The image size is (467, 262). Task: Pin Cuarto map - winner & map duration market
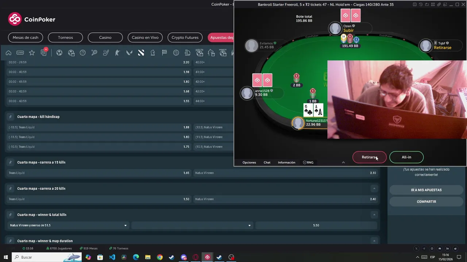(x=11, y=241)
